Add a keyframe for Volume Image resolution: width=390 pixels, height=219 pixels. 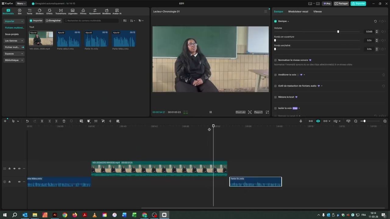click(x=382, y=32)
